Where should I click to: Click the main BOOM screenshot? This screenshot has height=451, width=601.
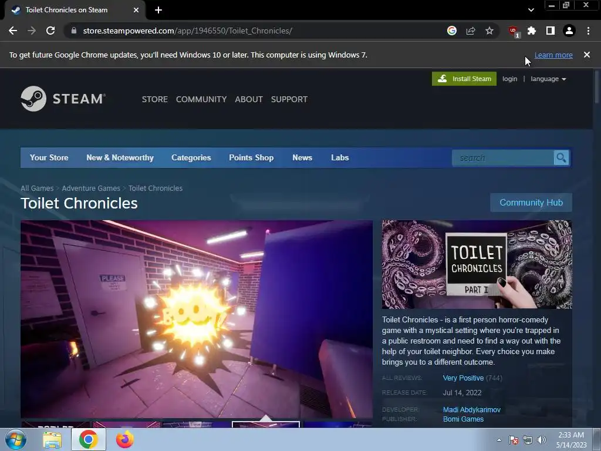point(197,319)
